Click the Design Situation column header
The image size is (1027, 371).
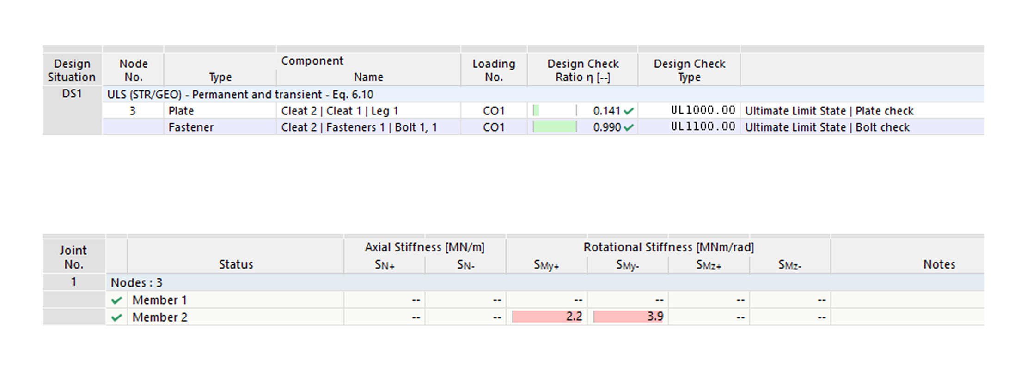(72, 70)
